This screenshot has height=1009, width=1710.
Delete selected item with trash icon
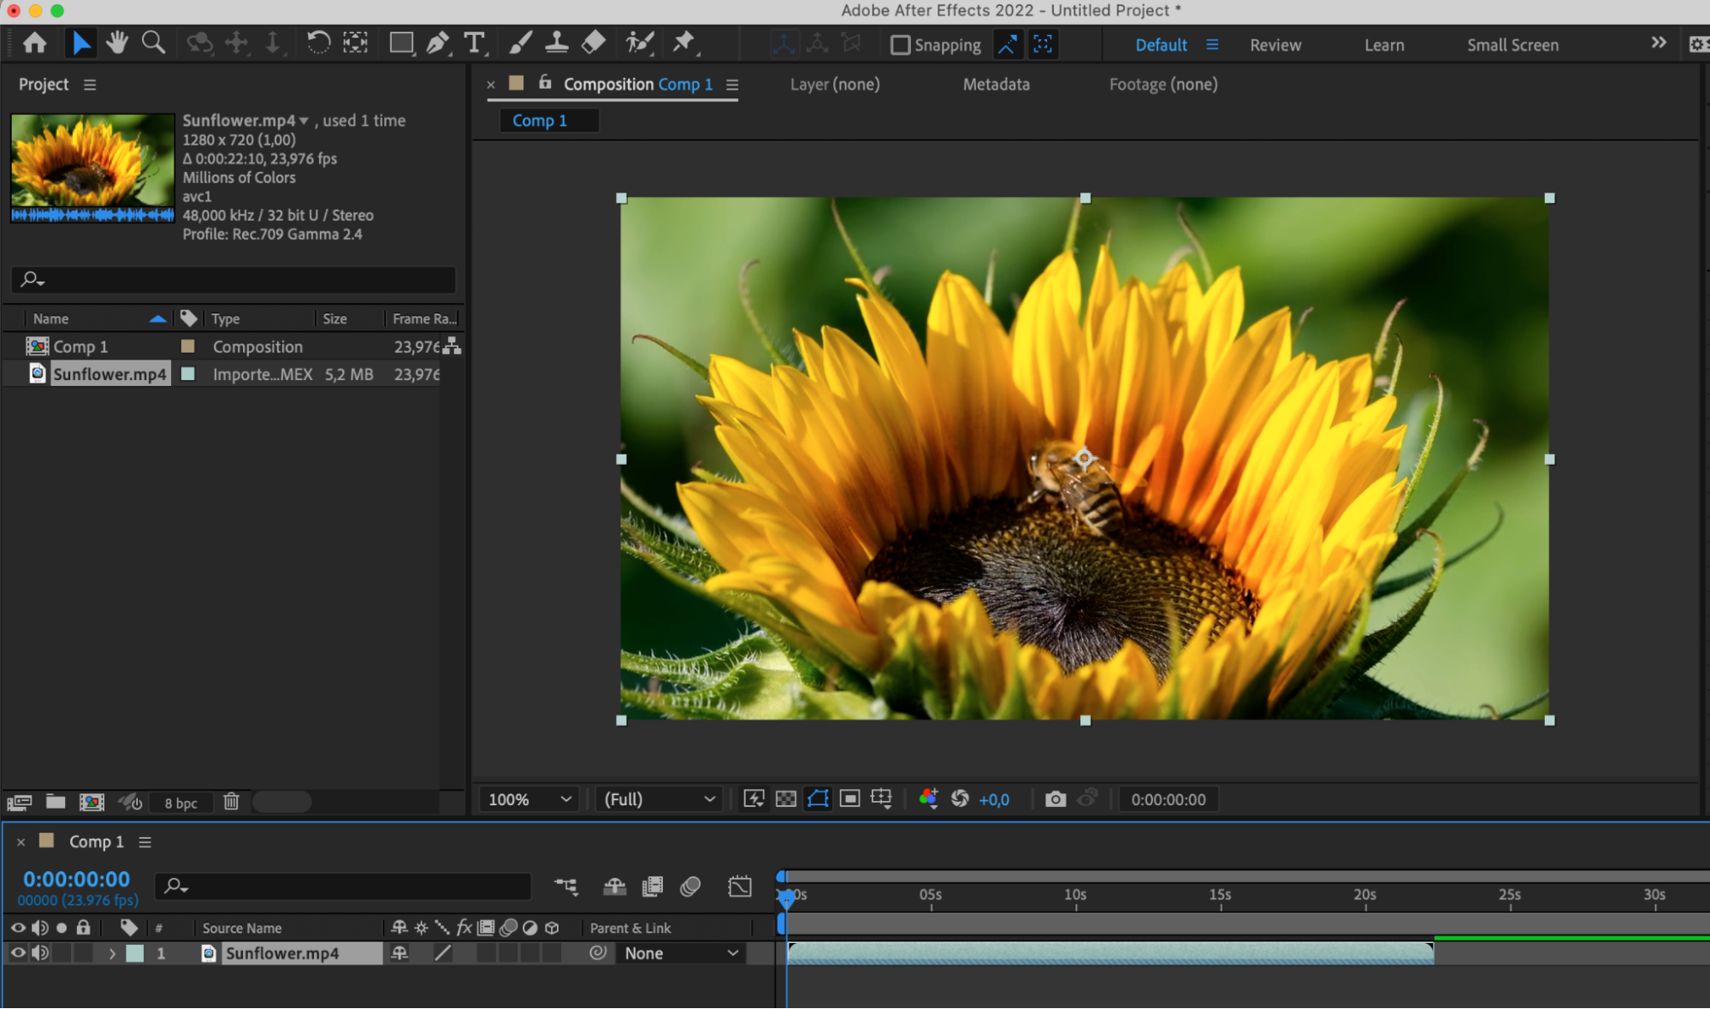coord(231,802)
